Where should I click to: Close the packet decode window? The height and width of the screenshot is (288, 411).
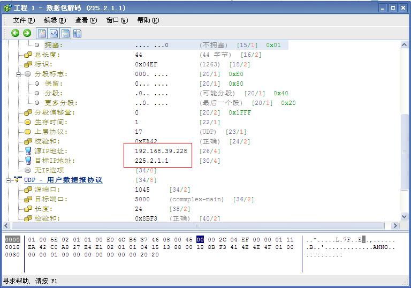click(x=403, y=8)
